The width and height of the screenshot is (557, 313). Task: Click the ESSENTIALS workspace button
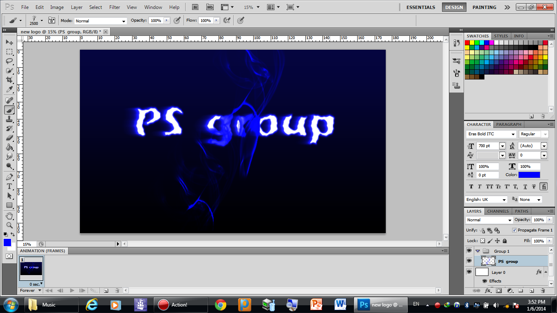point(421,7)
